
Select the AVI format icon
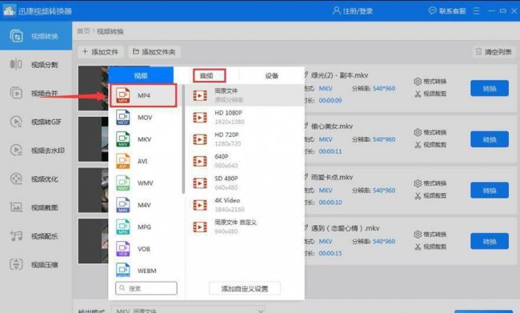(x=122, y=161)
